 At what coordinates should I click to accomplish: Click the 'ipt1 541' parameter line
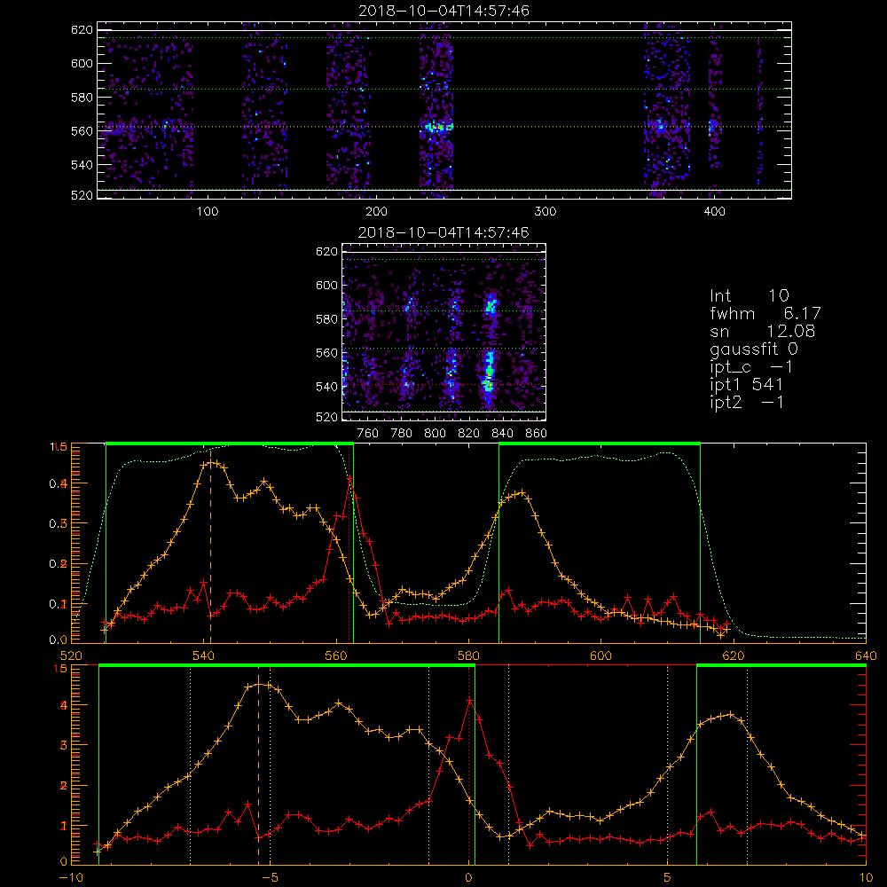[746, 385]
